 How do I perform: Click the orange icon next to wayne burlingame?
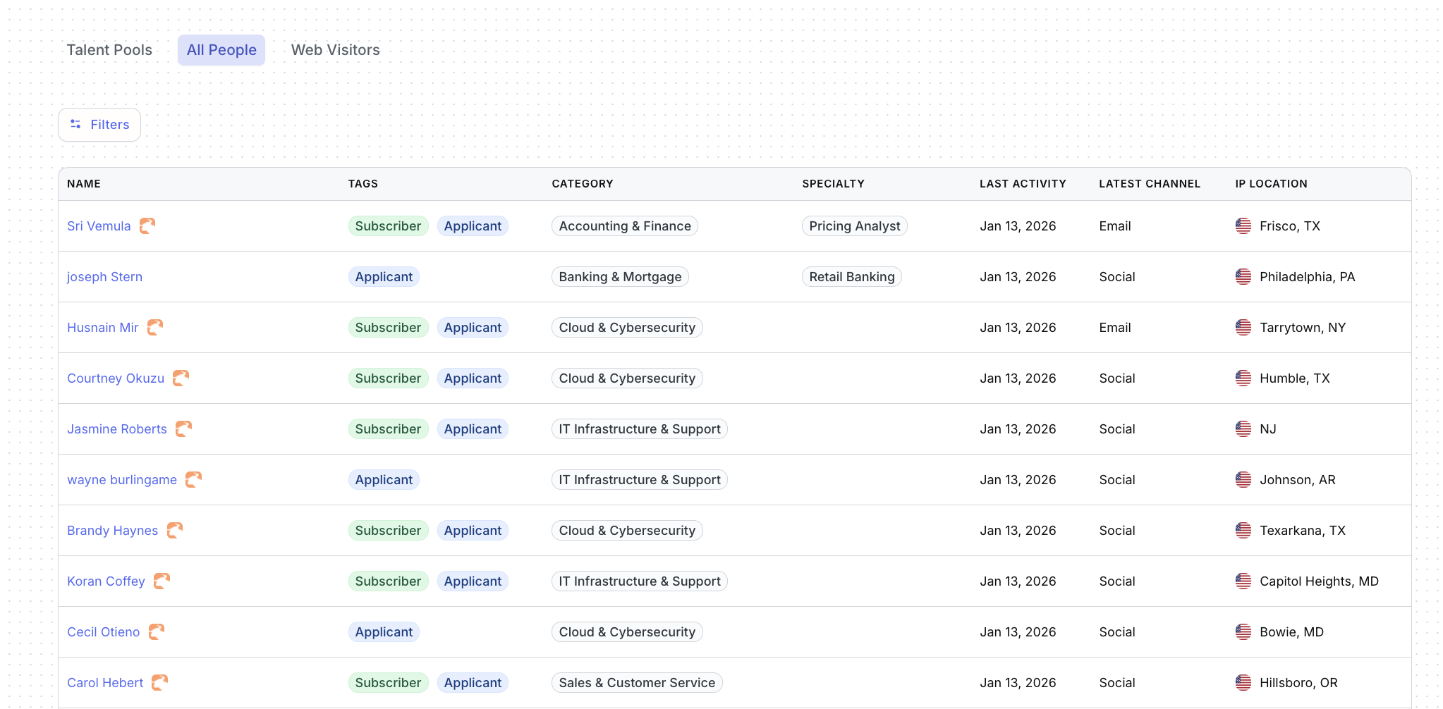click(x=193, y=479)
